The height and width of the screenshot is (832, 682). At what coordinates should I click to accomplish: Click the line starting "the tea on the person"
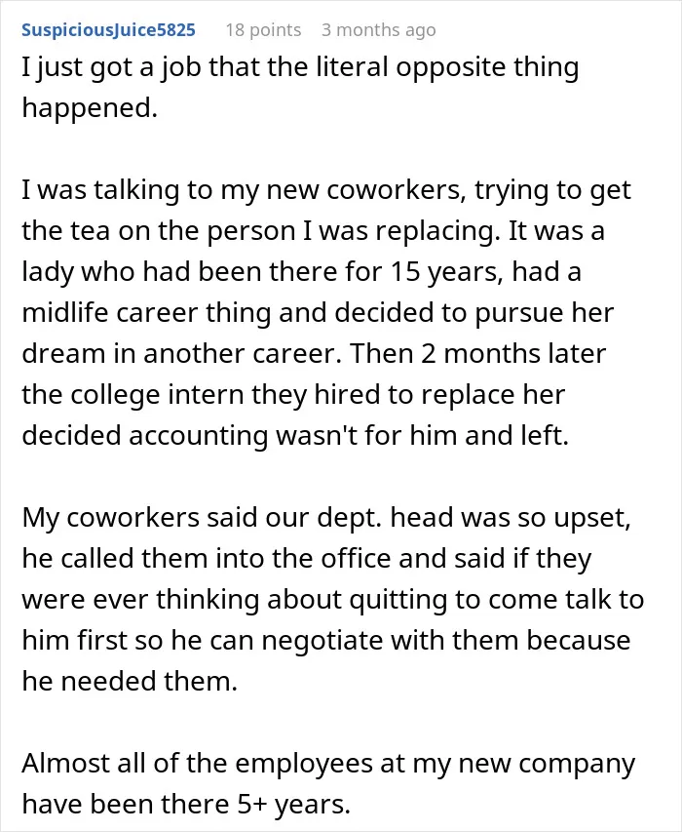coord(313,232)
